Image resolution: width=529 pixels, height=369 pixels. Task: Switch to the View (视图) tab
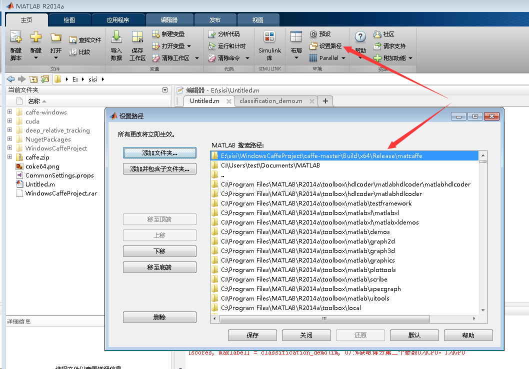tap(258, 20)
